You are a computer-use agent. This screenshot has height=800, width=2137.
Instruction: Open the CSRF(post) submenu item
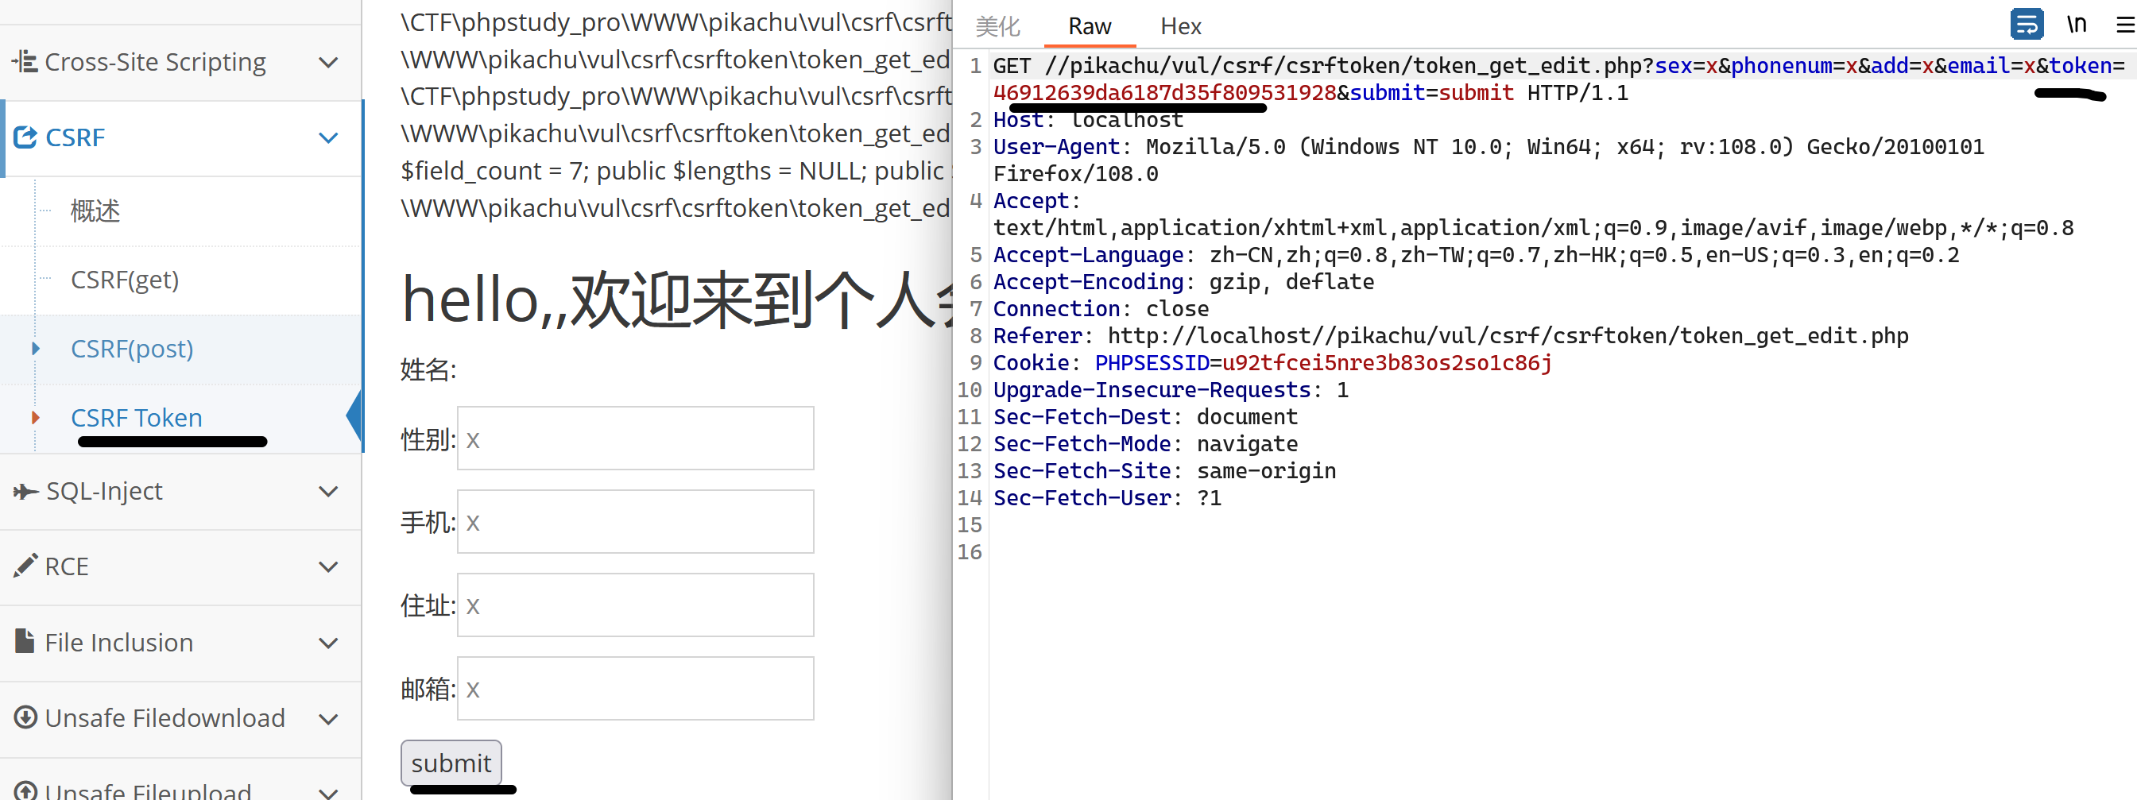pos(132,348)
